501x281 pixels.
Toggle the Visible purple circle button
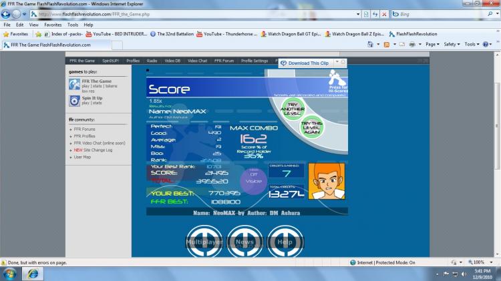[254, 181]
